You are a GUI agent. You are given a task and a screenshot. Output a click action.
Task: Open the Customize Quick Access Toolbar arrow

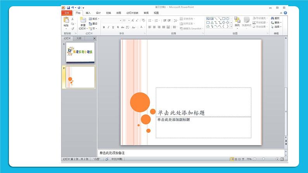pos(83,8)
